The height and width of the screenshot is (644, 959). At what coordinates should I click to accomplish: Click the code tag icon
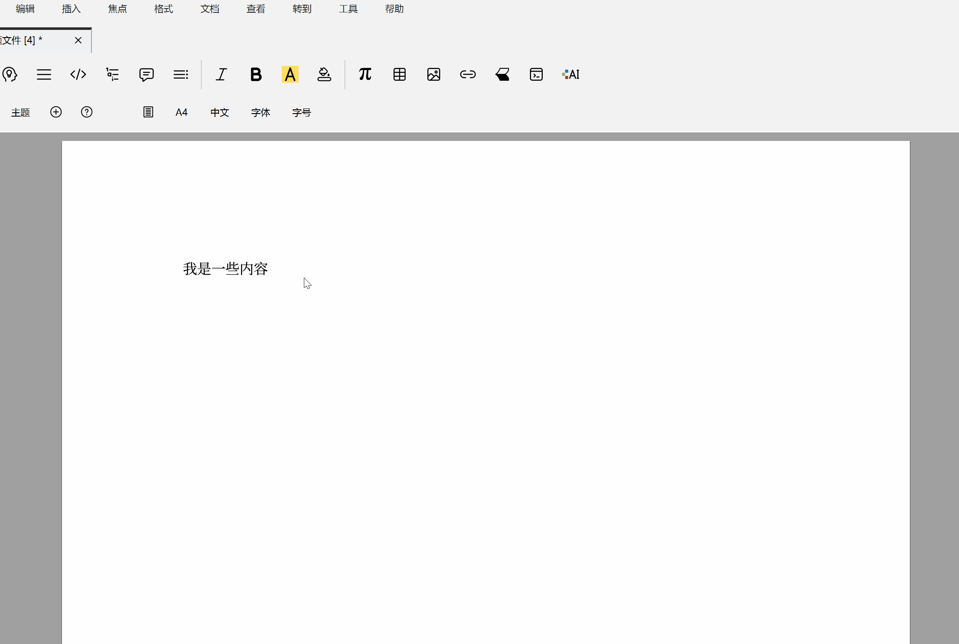coord(78,74)
